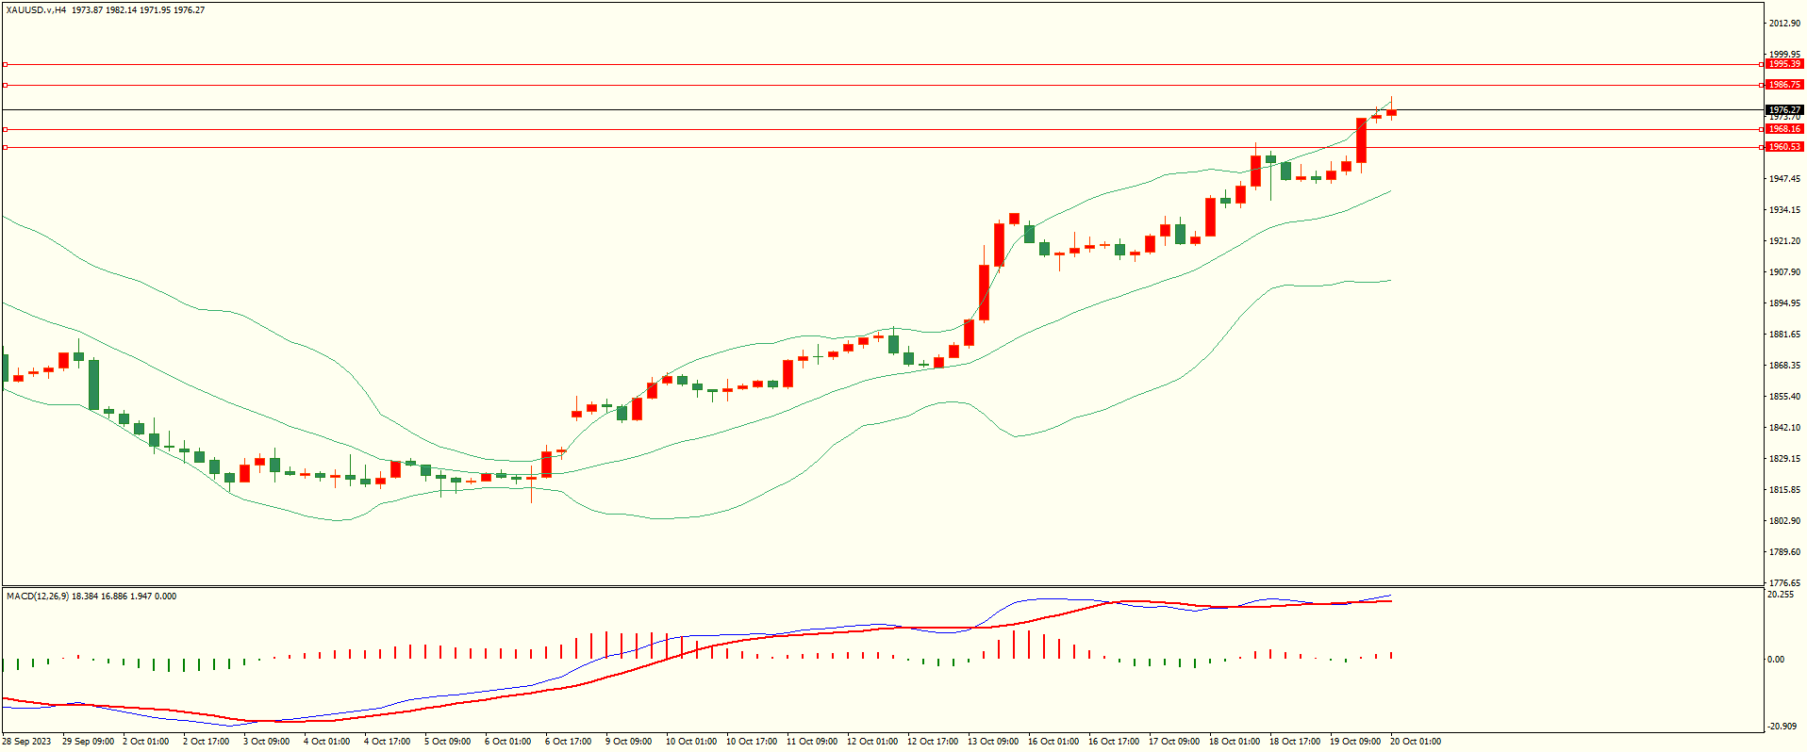Click right-end handle of the 1960.53 line
Screen dimensions: 1807x752
(x=1763, y=147)
